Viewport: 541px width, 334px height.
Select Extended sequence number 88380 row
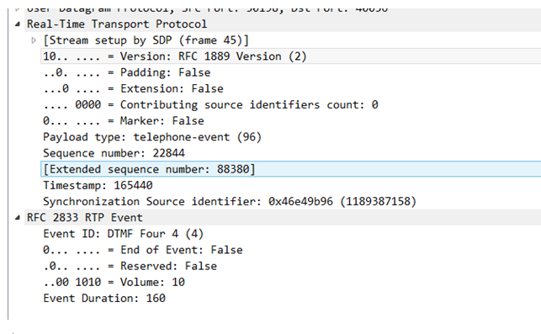click(x=291, y=169)
